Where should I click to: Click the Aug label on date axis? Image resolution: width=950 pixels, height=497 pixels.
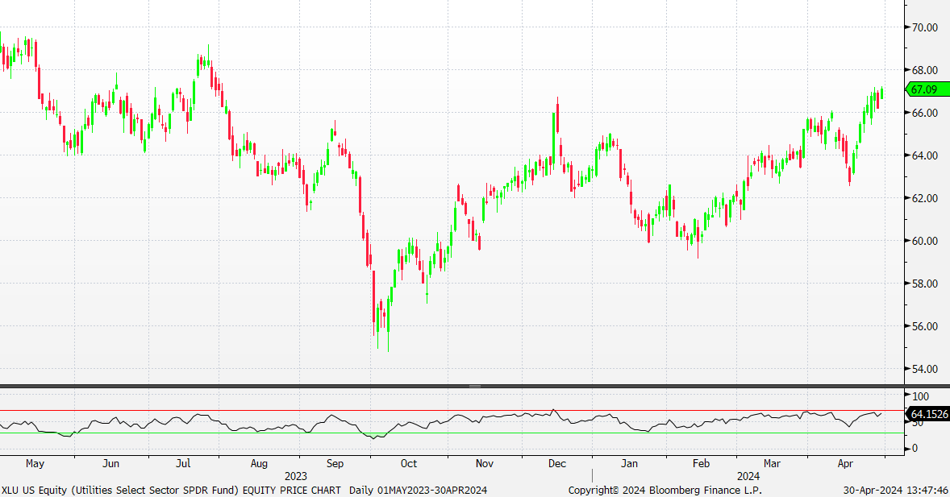259,464
